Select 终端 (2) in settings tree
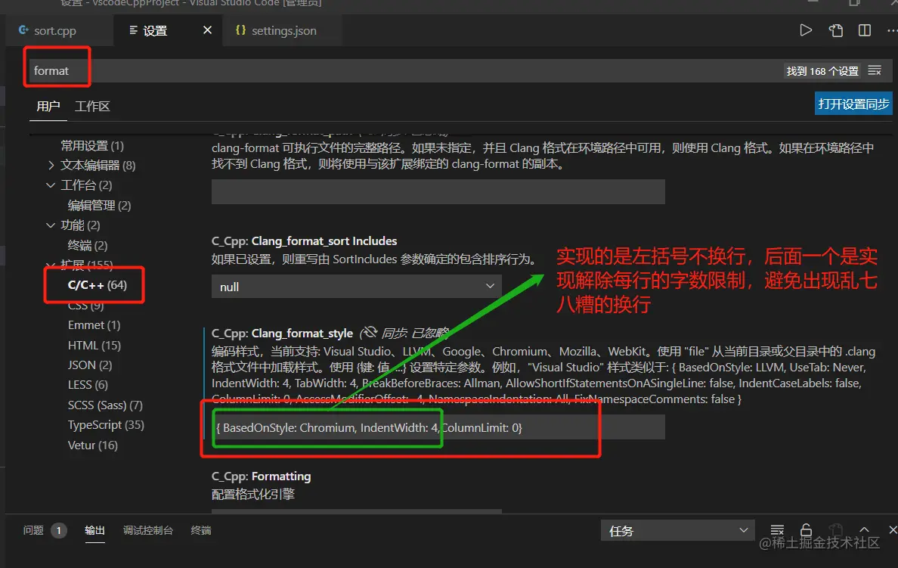Viewport: 898px width, 568px height. tap(88, 245)
